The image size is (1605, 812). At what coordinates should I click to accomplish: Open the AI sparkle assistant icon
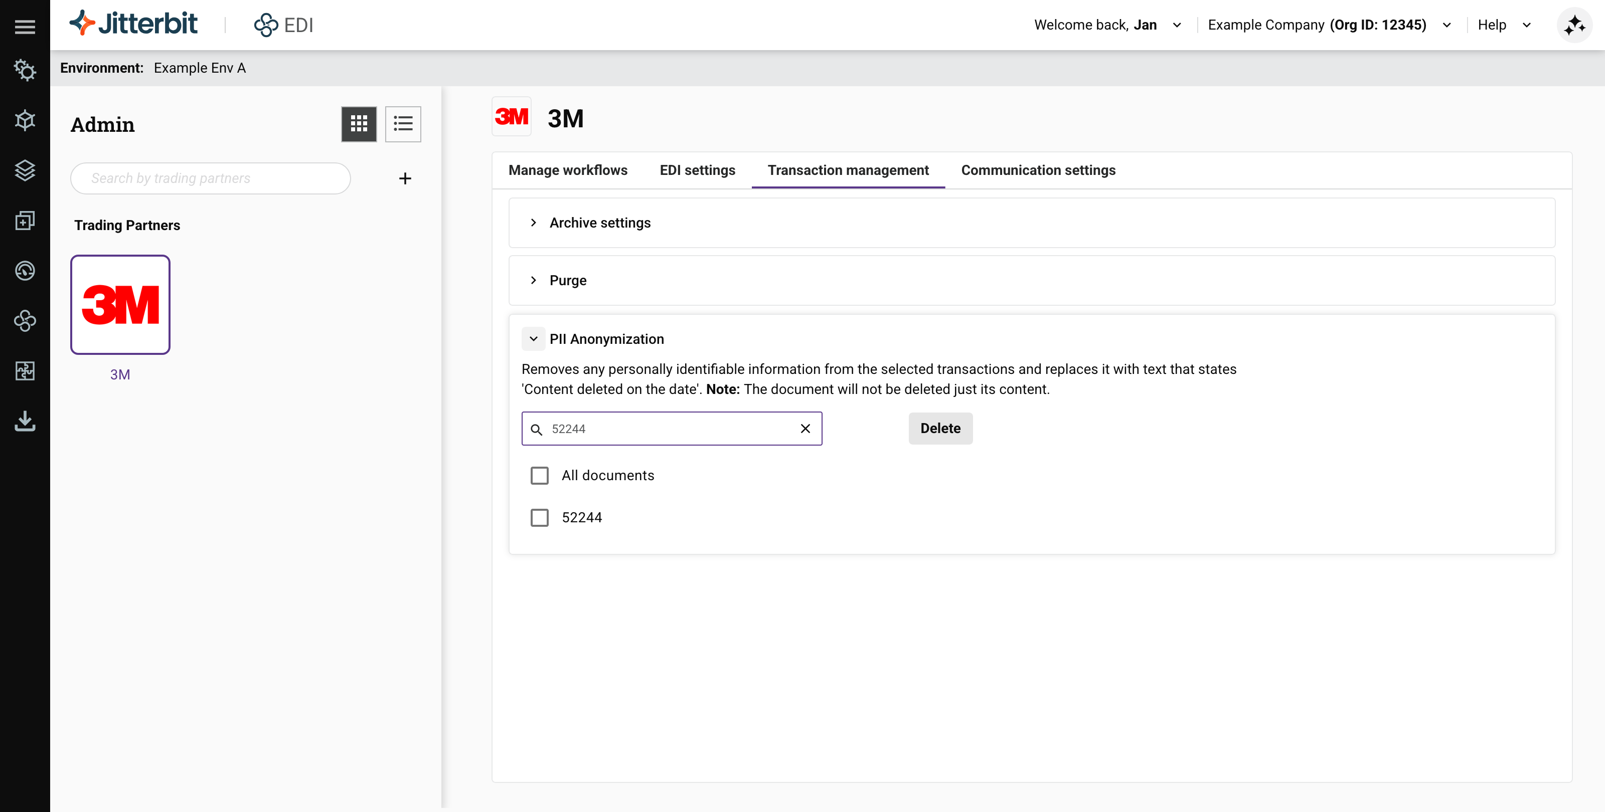[x=1574, y=25]
